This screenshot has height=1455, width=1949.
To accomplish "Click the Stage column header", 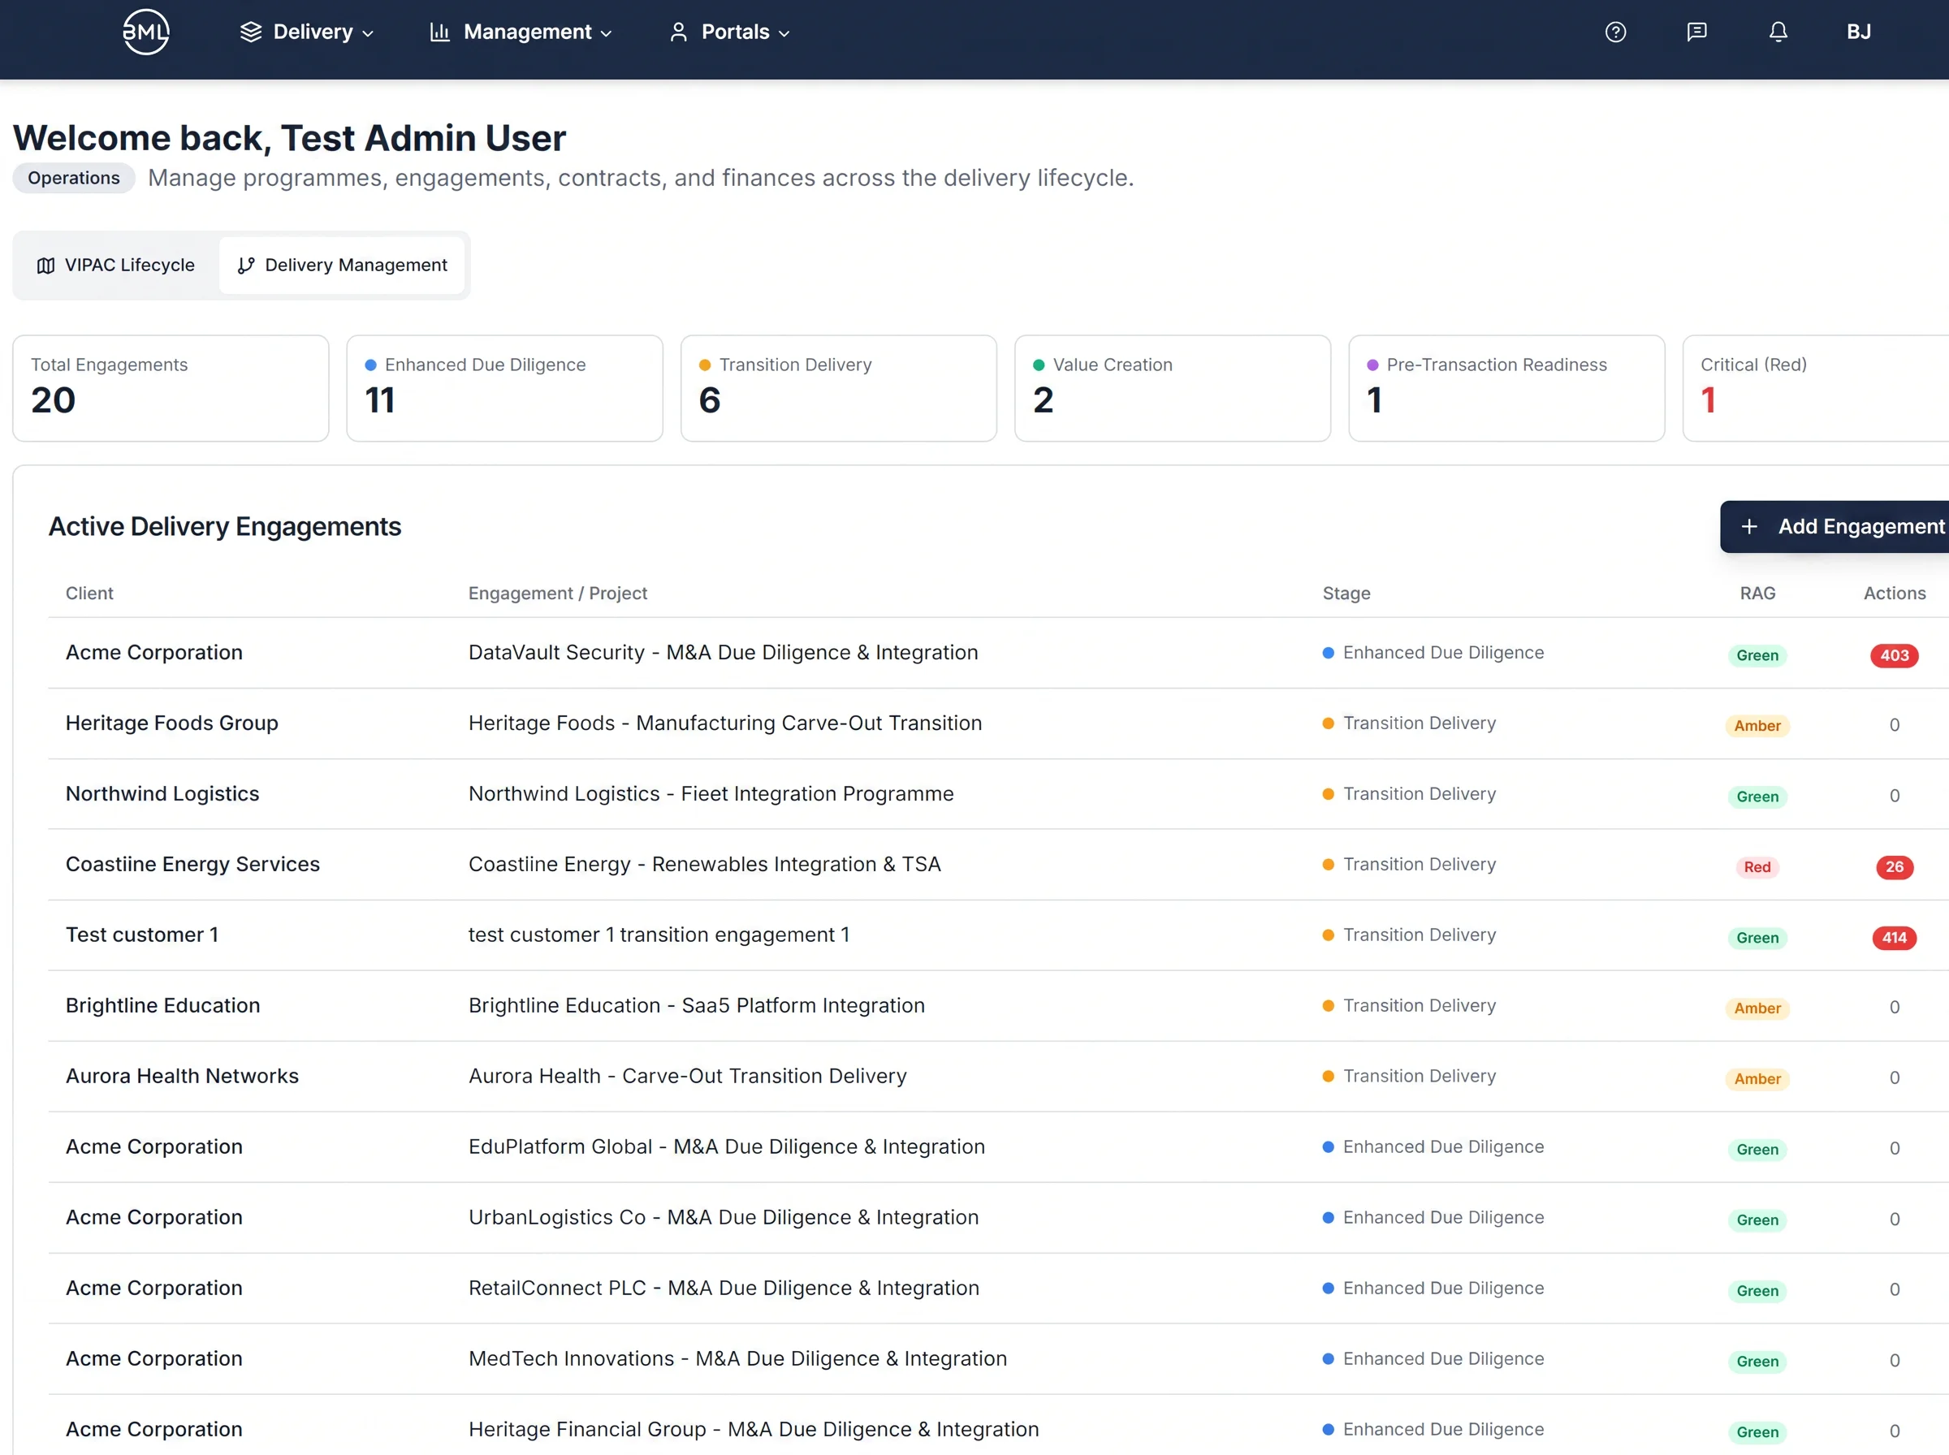I will (x=1346, y=594).
